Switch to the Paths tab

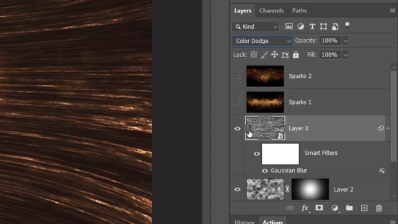click(x=299, y=11)
